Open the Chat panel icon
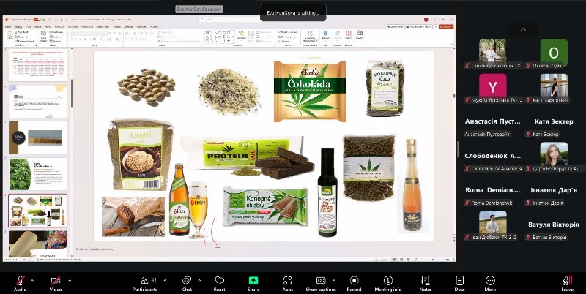 click(x=187, y=281)
